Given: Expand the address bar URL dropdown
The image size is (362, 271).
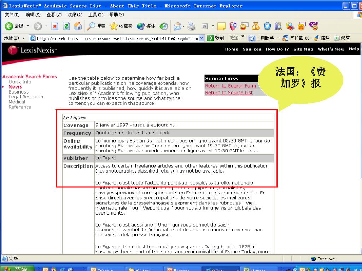Looking at the screenshot, I should [202, 38].
